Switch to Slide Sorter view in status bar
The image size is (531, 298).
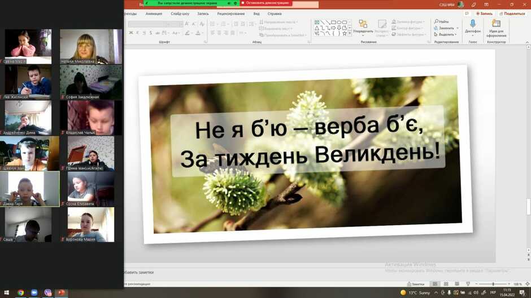pos(446,284)
